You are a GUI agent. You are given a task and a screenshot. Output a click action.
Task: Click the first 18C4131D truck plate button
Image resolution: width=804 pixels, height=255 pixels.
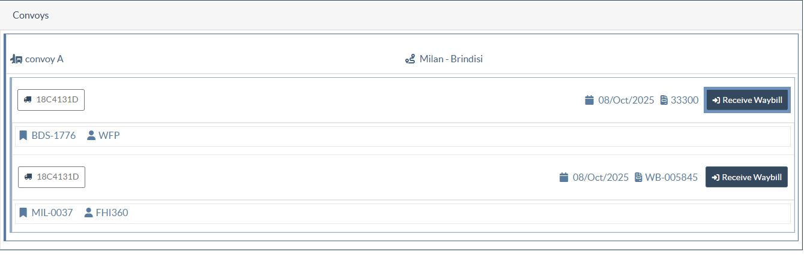click(51, 100)
